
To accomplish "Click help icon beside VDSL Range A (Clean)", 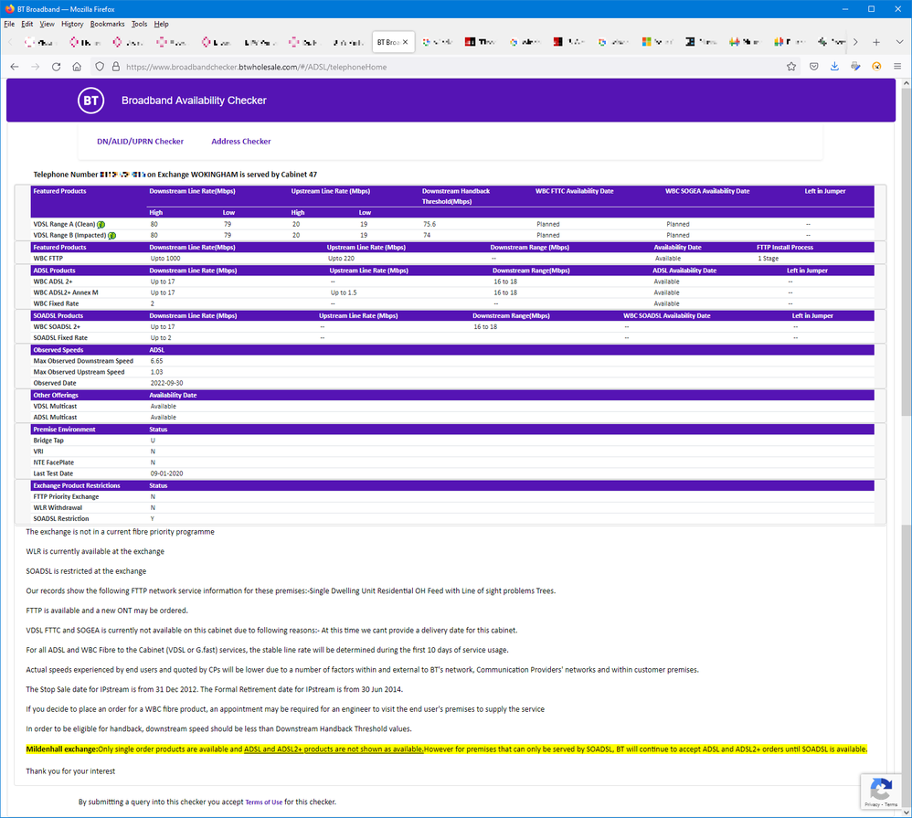I will [101, 224].
